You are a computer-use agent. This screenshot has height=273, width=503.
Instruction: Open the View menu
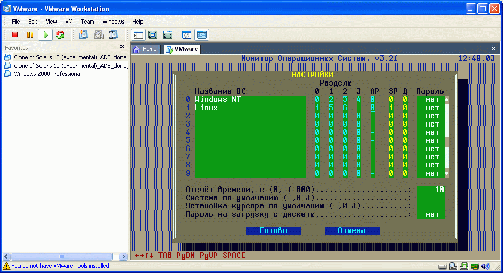tap(51, 22)
